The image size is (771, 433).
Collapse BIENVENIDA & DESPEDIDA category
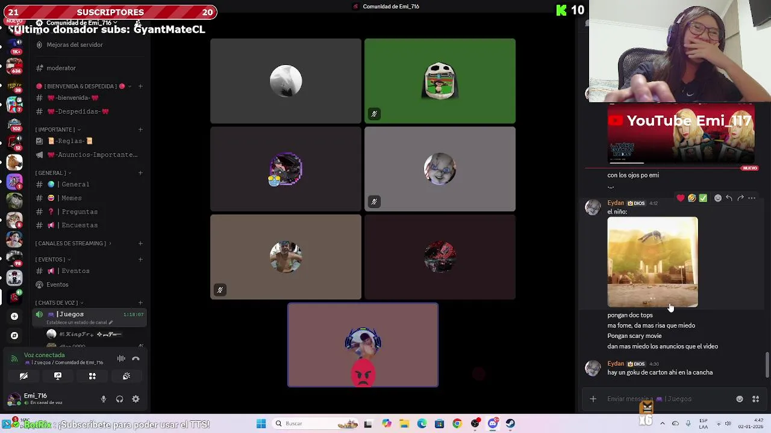tap(83, 86)
